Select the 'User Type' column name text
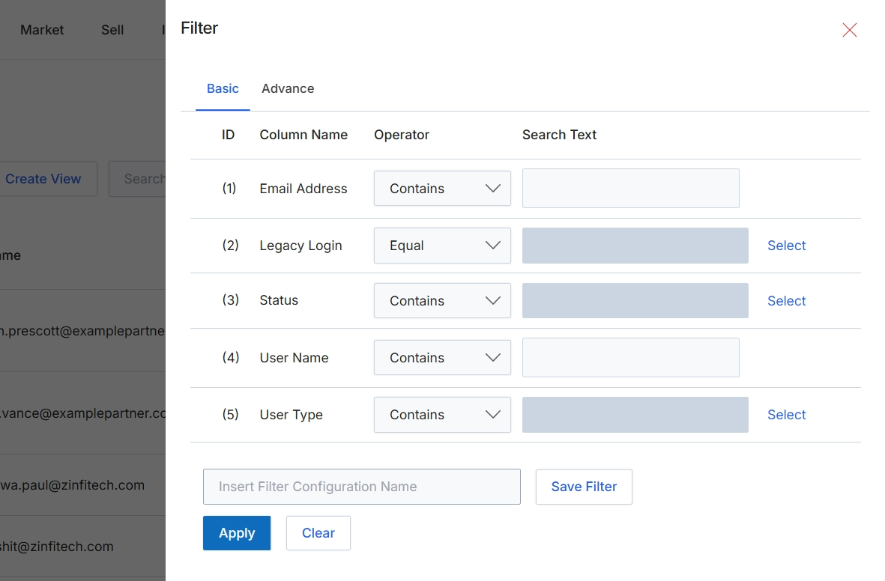The height and width of the screenshot is (581, 885). (292, 415)
